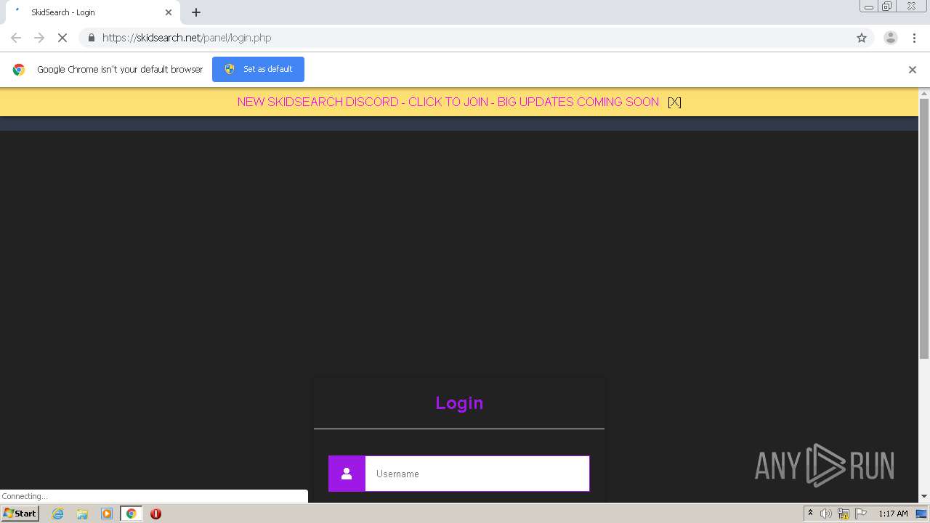Click the Login heading text
The image size is (930, 523).
pos(459,402)
